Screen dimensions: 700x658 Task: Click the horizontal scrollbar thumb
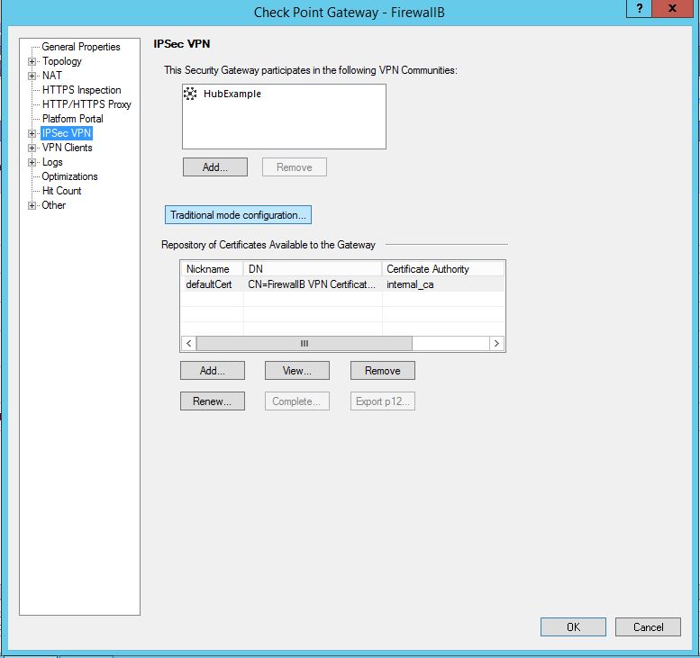point(304,344)
